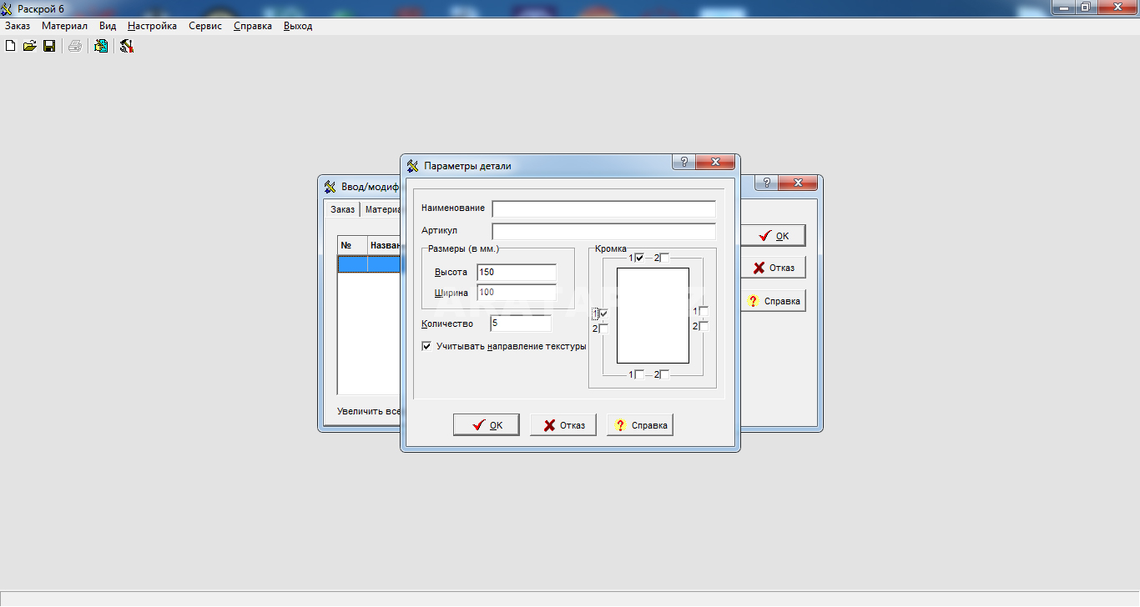Click the Назван column header in background table
The height and width of the screenshot is (607, 1140).
tap(384, 245)
